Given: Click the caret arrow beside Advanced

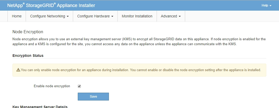Looking at the screenshot, I should click(180, 16).
